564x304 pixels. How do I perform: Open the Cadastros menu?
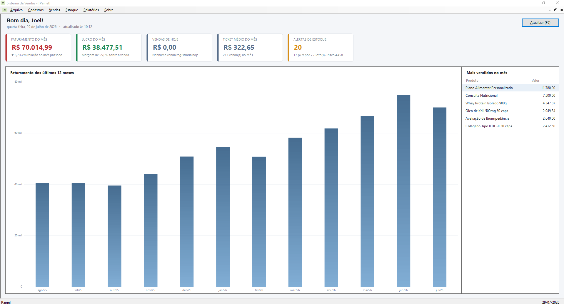tap(36, 10)
